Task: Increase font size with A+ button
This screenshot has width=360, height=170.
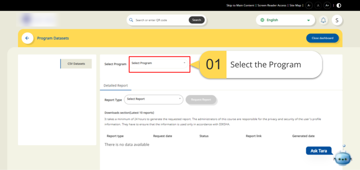Action: 327,5
